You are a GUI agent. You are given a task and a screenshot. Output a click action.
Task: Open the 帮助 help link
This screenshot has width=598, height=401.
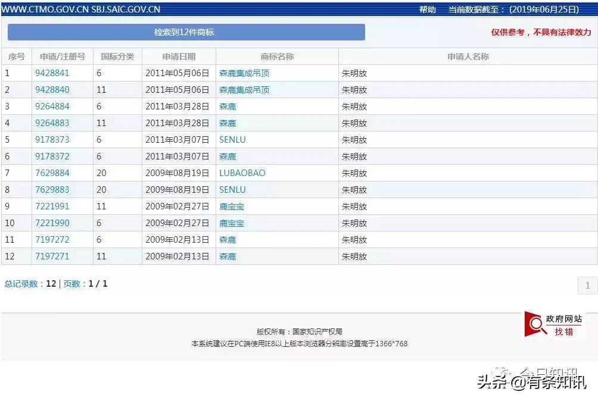coord(426,9)
